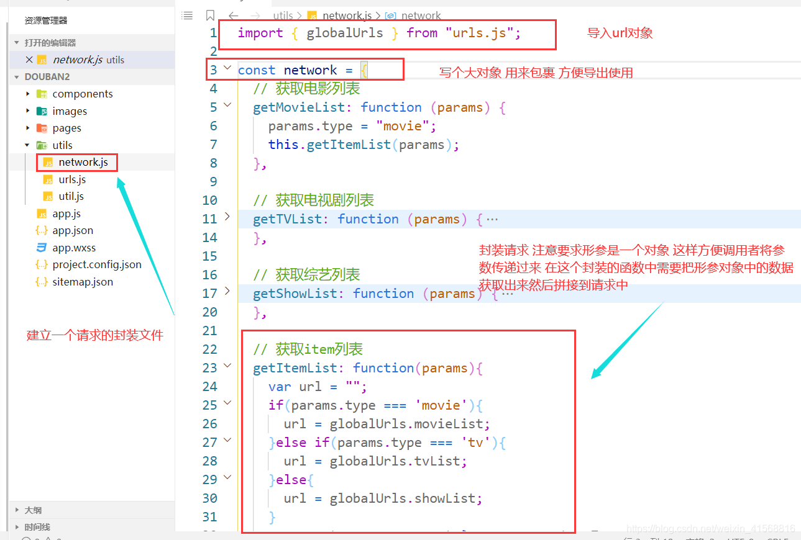The height and width of the screenshot is (540, 801).
Task: Click the folded ellipsis on the getTVList line
Action: tap(492, 219)
